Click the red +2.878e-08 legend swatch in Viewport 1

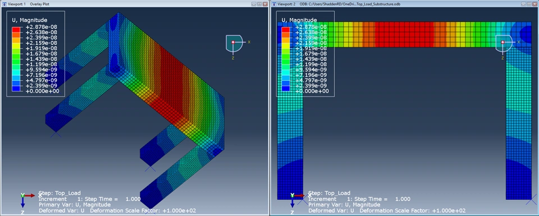(x=16, y=30)
